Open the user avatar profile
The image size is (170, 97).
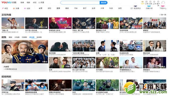coord(163,3)
